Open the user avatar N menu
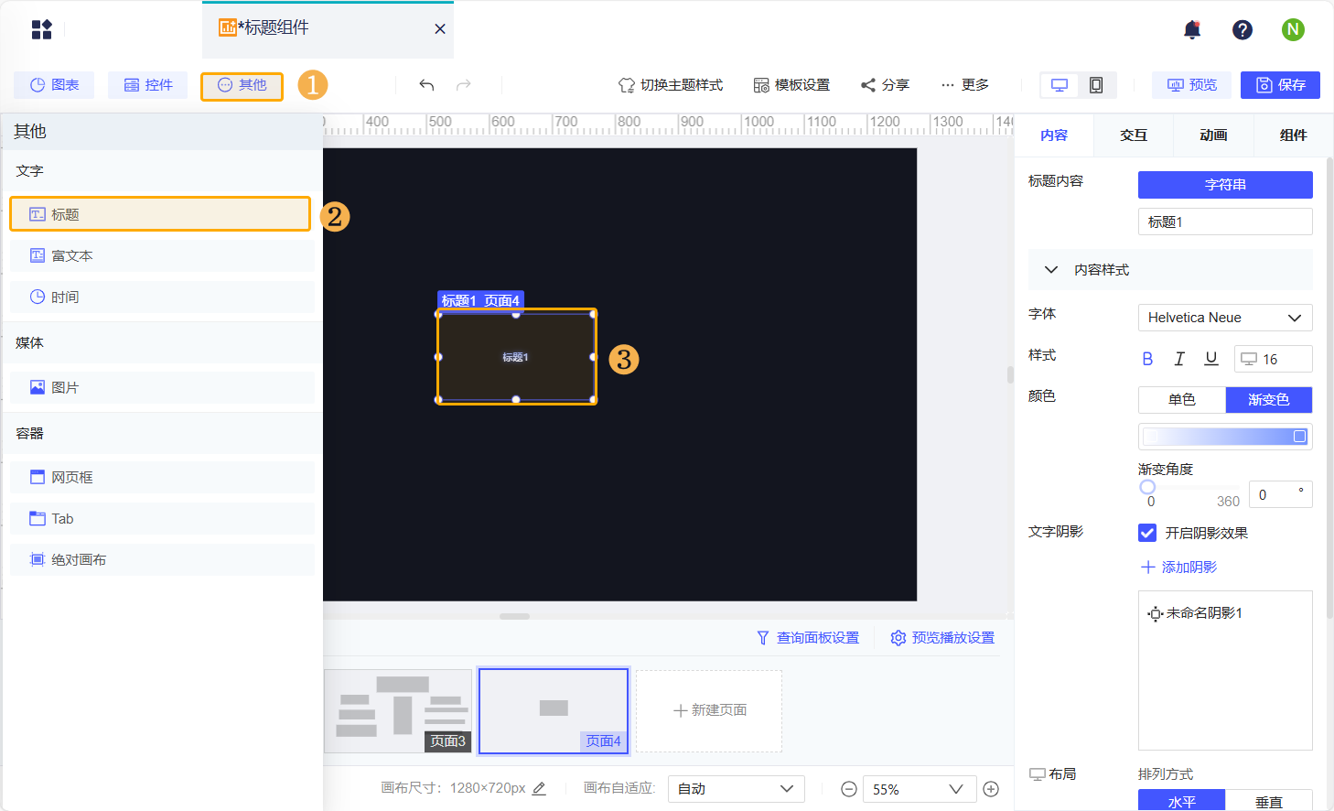The image size is (1334, 811). click(1293, 29)
